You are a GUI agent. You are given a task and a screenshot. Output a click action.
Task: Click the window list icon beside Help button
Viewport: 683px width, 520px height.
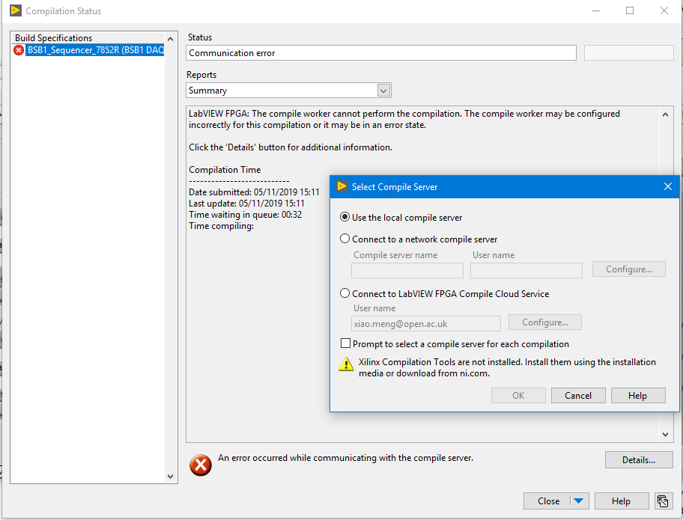coord(662,501)
